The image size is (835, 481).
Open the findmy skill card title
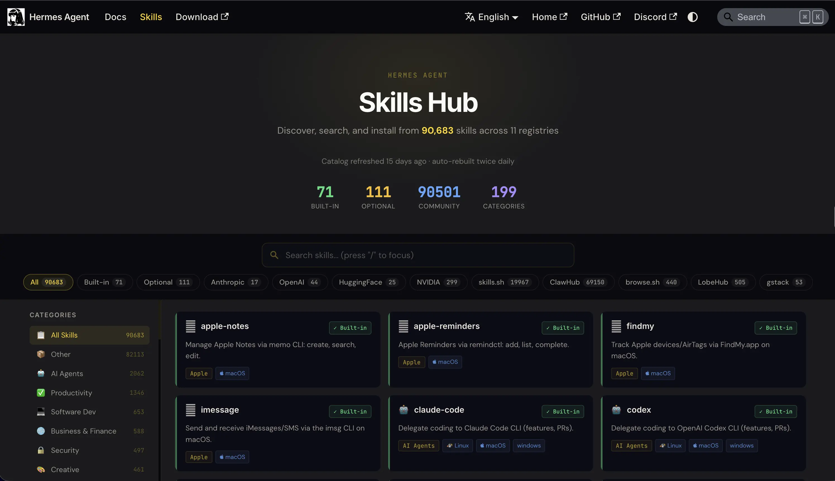[640, 326]
